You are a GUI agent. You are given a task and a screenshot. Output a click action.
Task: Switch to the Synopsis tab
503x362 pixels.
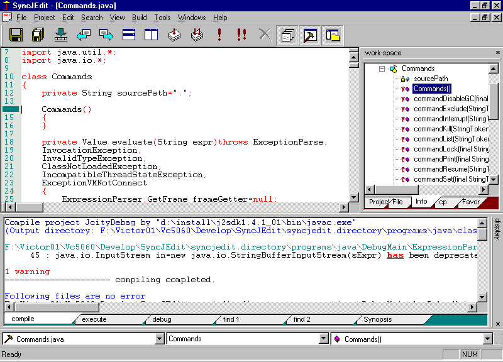(377, 319)
